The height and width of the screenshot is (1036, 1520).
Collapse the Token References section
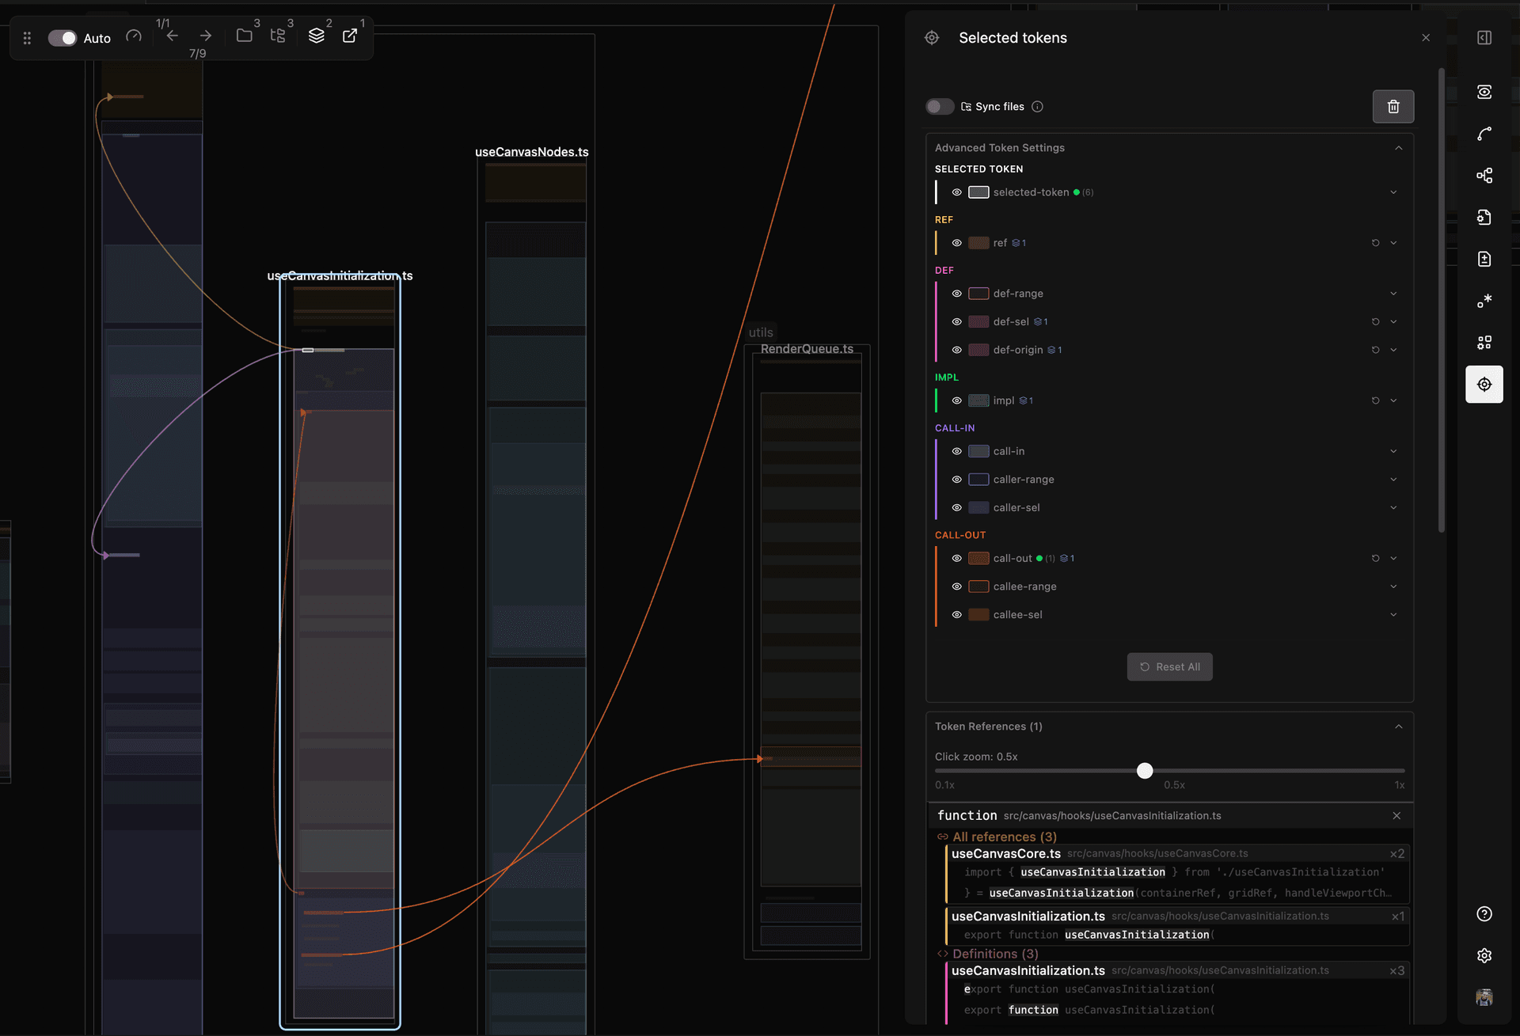coord(1398,727)
